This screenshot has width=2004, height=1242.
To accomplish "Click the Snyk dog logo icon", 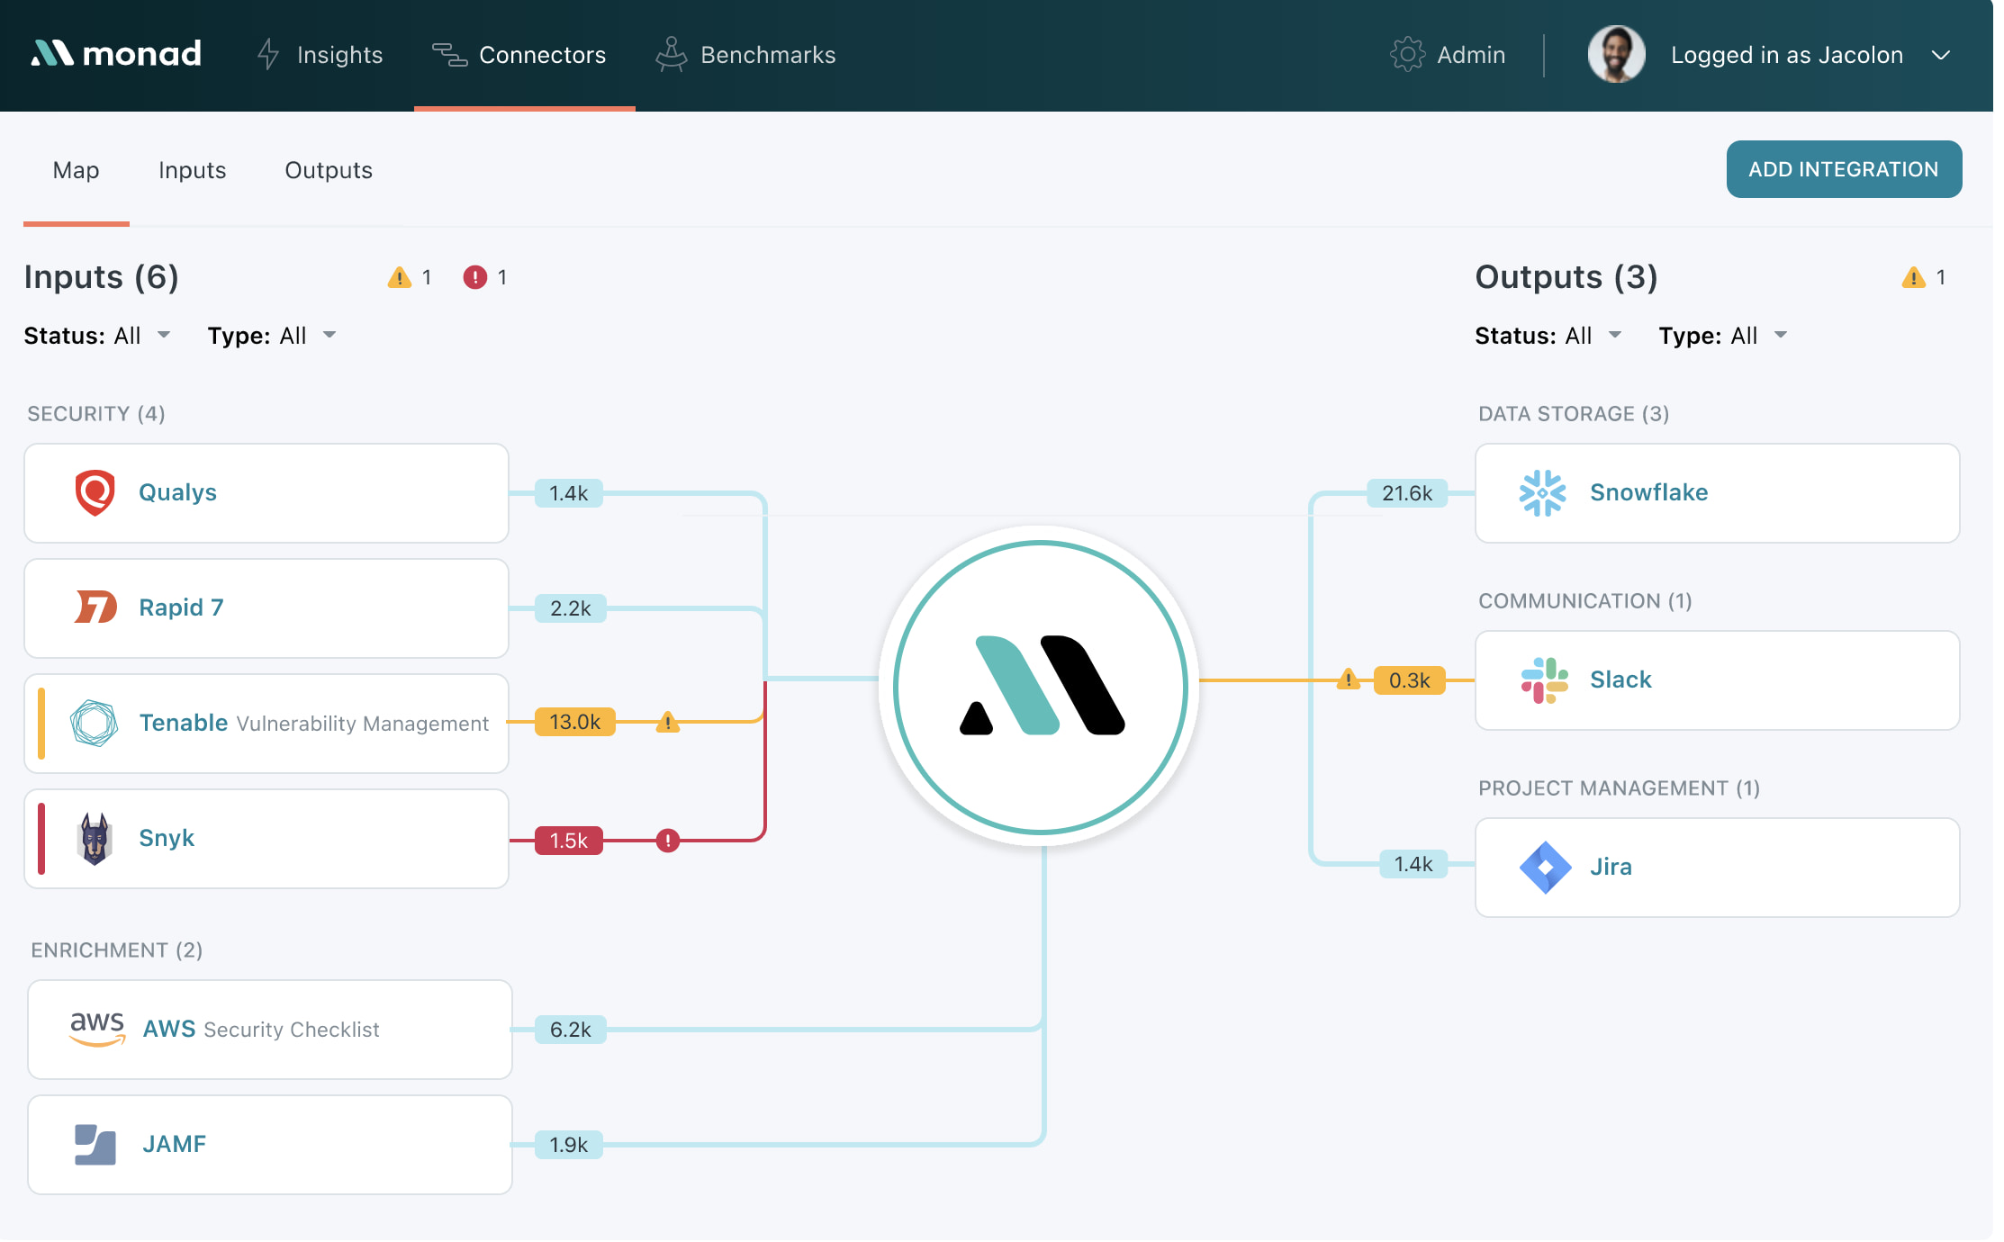I will pos(95,838).
